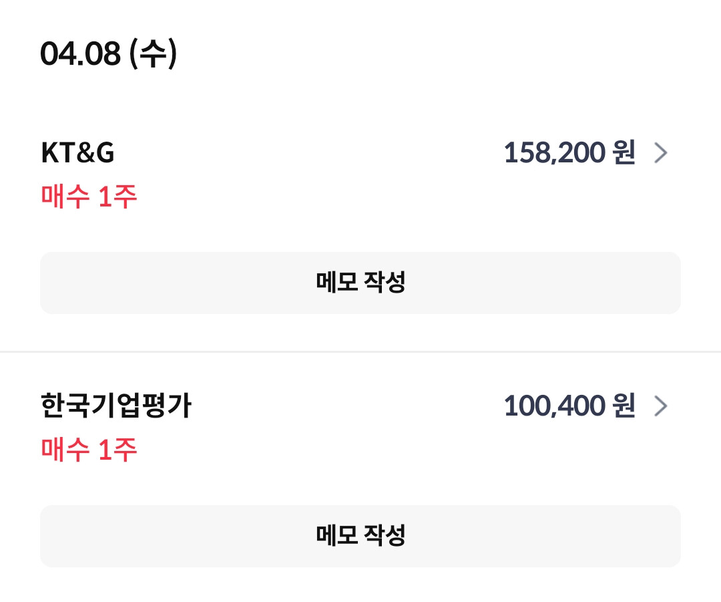Click the (수) weekday in date header
The image size is (721, 602).
(153, 53)
